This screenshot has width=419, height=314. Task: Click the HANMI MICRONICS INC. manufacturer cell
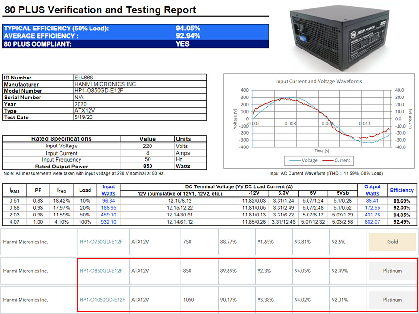tap(140, 84)
